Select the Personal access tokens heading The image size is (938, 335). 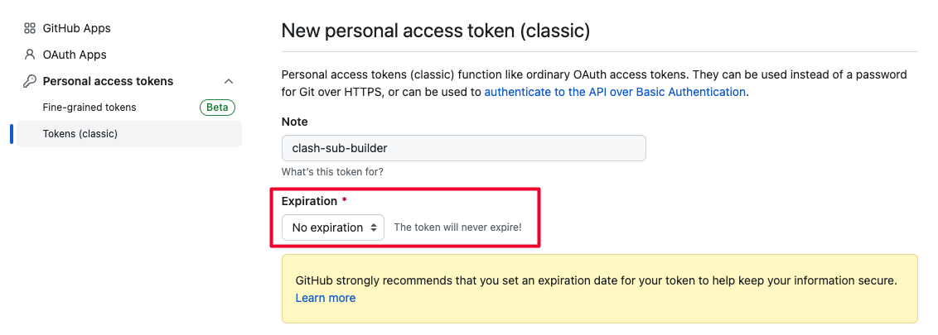pos(109,81)
